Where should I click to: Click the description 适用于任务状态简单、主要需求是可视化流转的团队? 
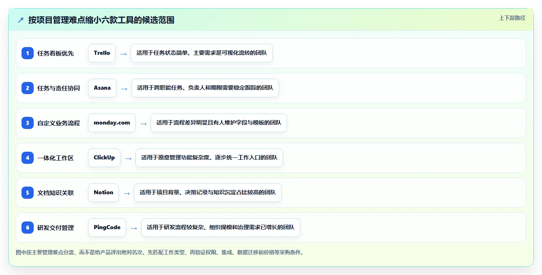tap(202, 53)
